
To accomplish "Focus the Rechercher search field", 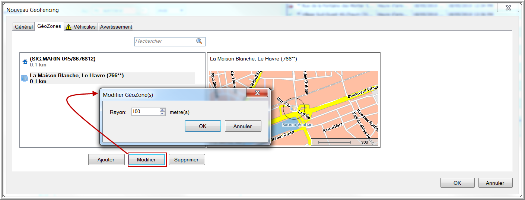I will pos(165,41).
